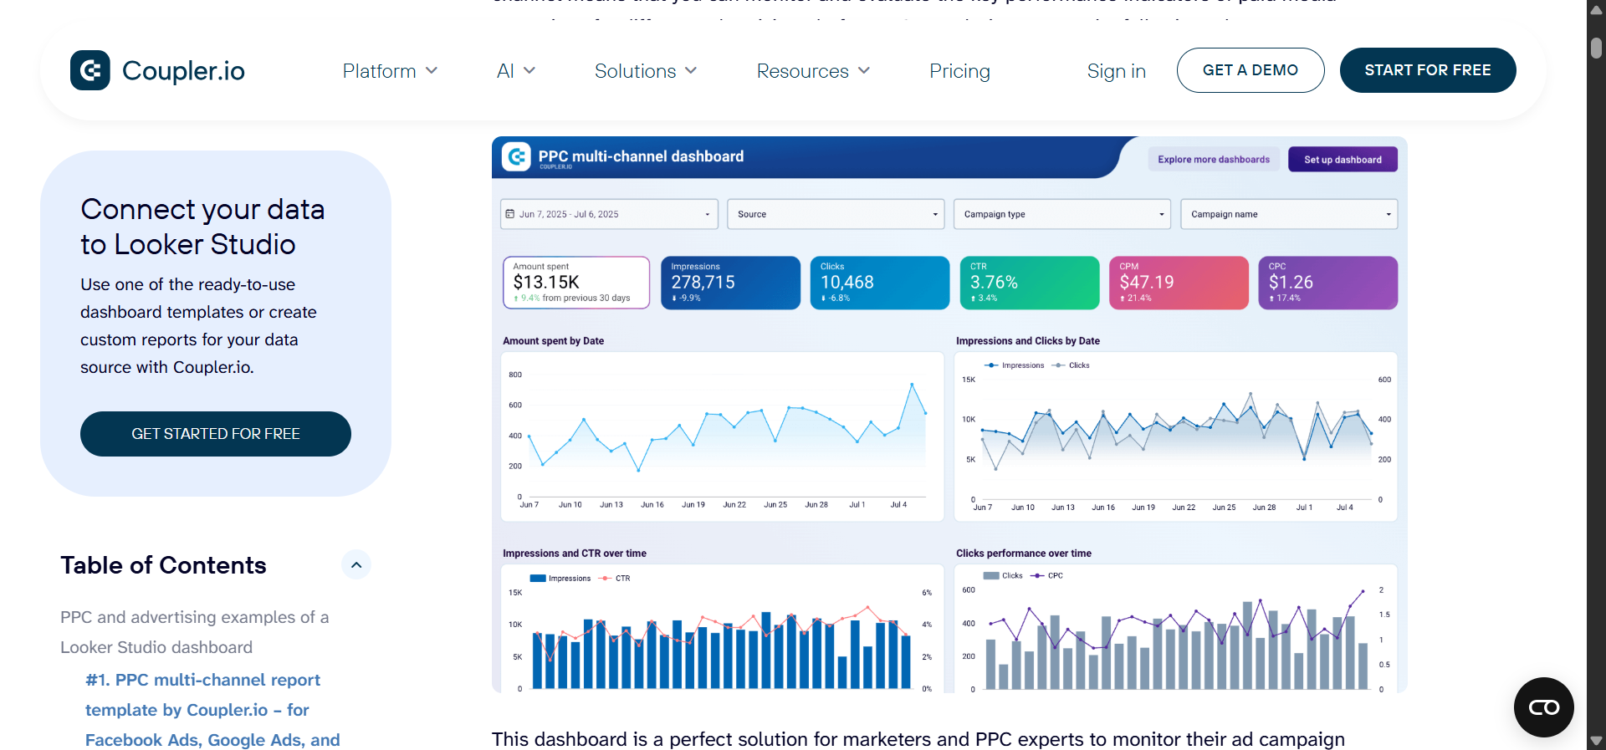Image resolution: width=1606 pixels, height=750 pixels.
Task: Select the CTR 3.76% scorecard
Action: (1030, 283)
